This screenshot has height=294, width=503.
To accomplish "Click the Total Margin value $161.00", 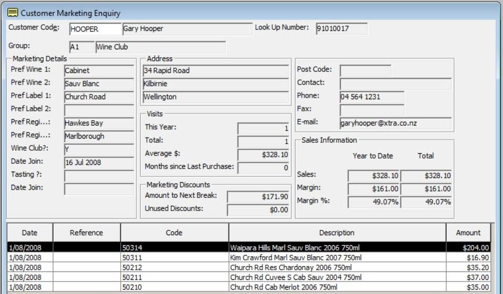I will 426,189.
